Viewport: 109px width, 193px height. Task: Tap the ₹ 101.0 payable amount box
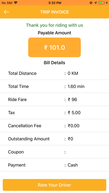tap(54, 47)
